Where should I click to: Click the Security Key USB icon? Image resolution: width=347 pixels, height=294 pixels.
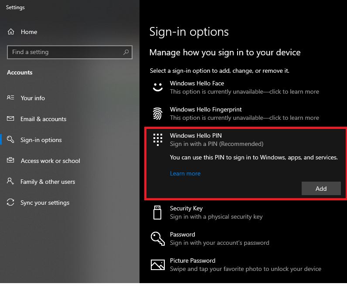click(157, 213)
